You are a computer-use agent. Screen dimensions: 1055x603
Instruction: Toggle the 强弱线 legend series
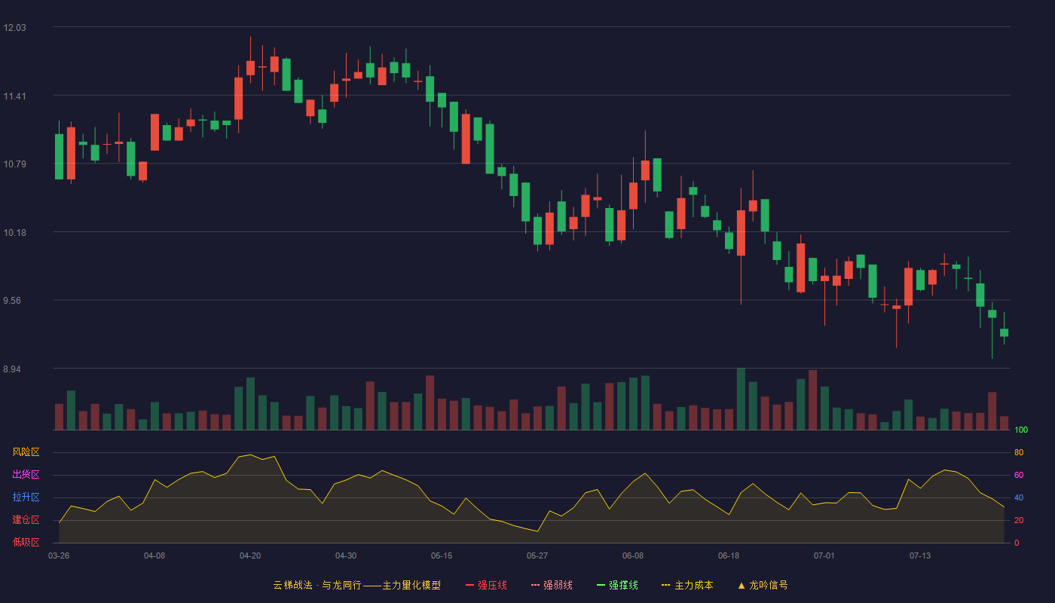[x=552, y=585]
